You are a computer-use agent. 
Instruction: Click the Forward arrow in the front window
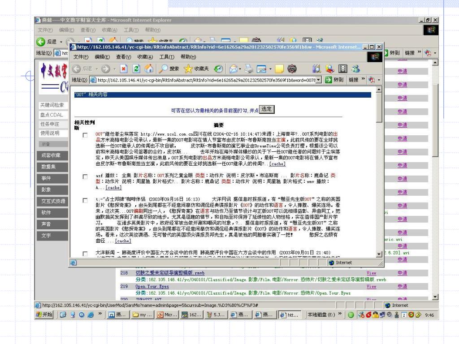pos(106,69)
